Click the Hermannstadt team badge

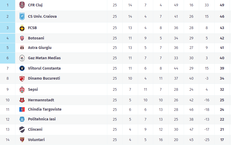pyautogui.click(x=22, y=100)
